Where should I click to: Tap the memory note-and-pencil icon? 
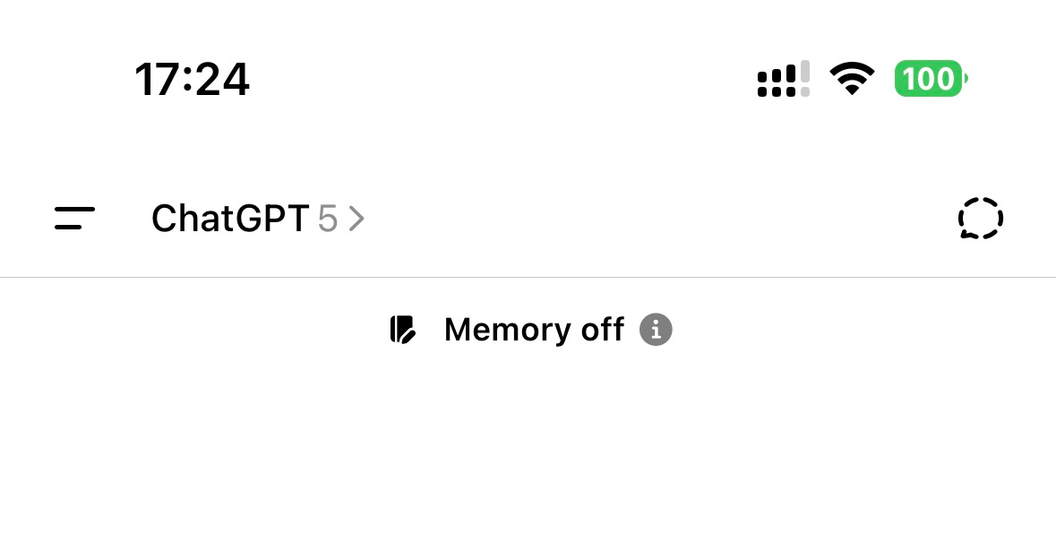point(403,330)
